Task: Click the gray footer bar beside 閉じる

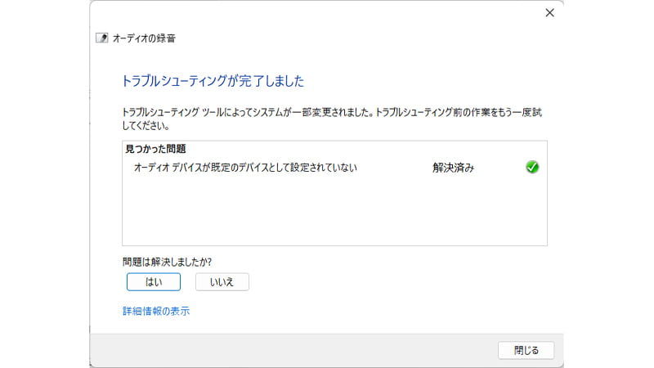Action: [286, 350]
